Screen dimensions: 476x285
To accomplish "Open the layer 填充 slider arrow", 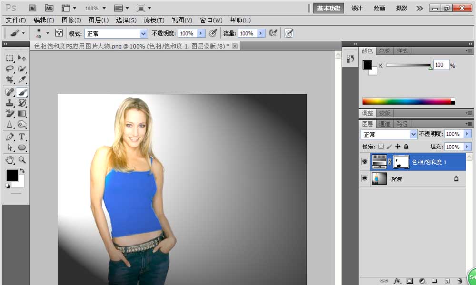I will pos(467,147).
